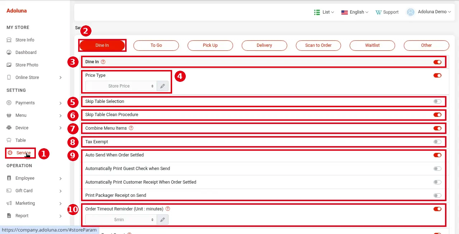Edit Price Type with pencil icon
Image resolution: width=459 pixels, height=234 pixels.
(x=162, y=86)
